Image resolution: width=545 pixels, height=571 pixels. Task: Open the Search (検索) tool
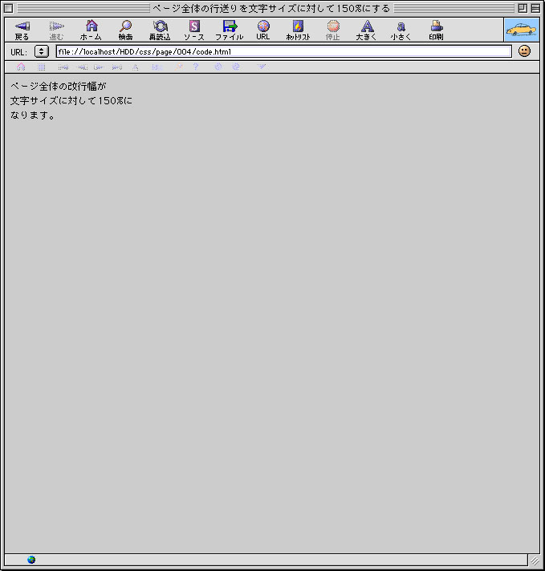point(125,30)
